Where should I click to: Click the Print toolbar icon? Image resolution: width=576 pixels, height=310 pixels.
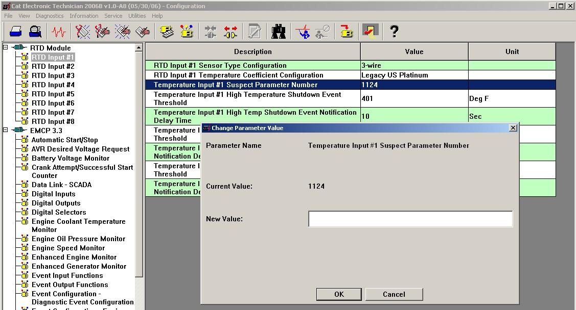(x=15, y=32)
